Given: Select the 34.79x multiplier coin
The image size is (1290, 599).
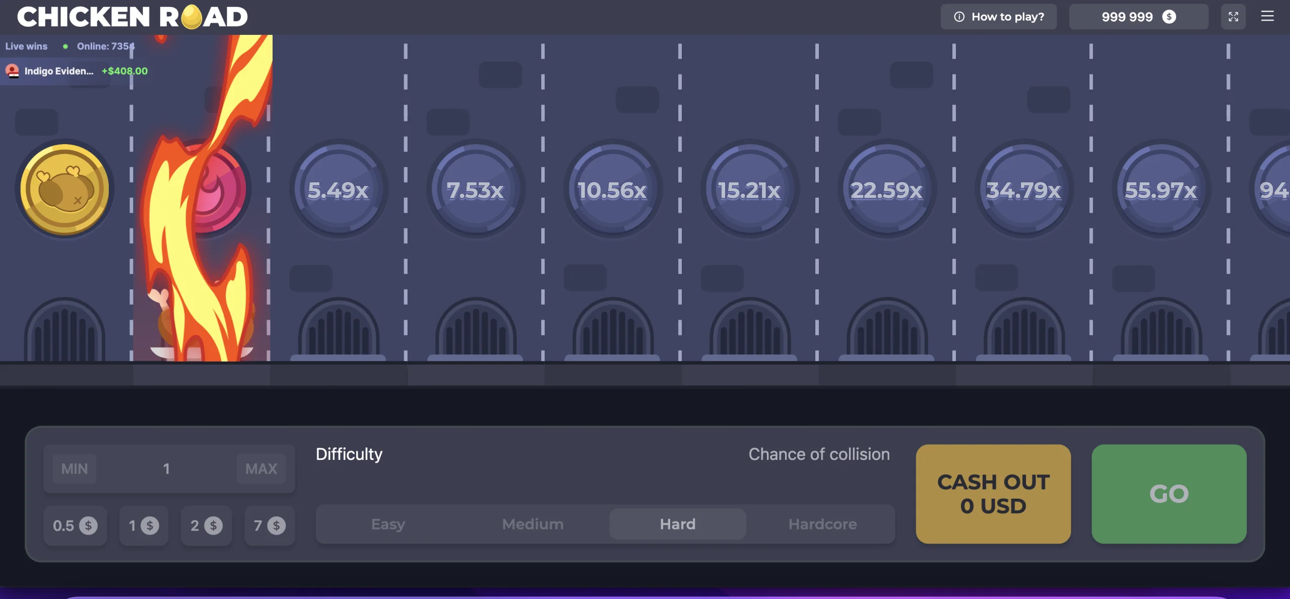Looking at the screenshot, I should (1023, 189).
